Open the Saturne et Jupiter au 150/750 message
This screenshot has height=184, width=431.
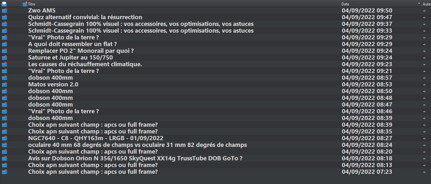pos(70,58)
